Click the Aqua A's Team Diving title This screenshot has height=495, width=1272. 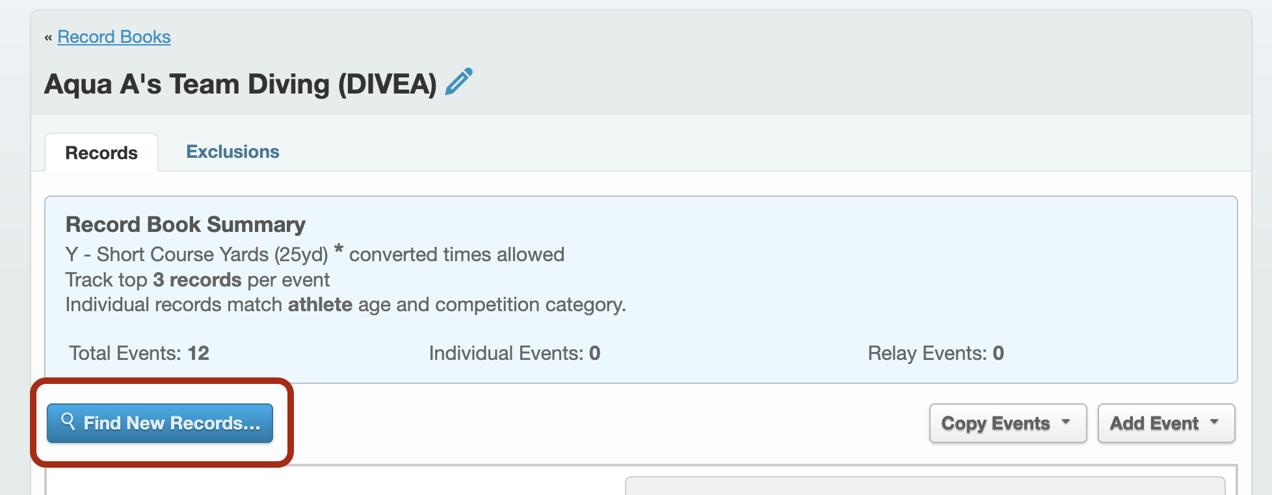241,84
